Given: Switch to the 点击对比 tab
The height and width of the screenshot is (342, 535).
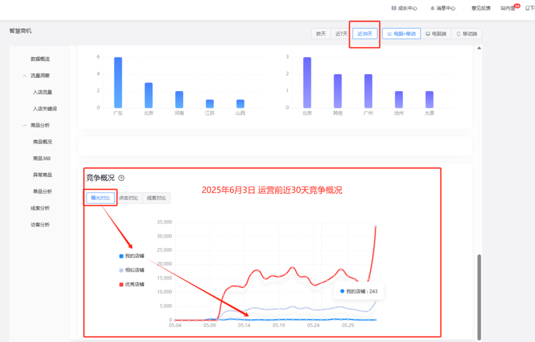Looking at the screenshot, I should coord(128,198).
